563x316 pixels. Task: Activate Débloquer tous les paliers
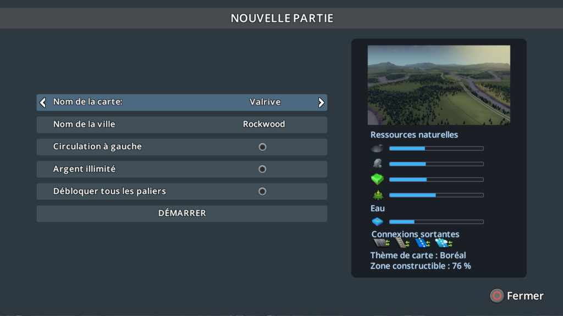pos(262,191)
